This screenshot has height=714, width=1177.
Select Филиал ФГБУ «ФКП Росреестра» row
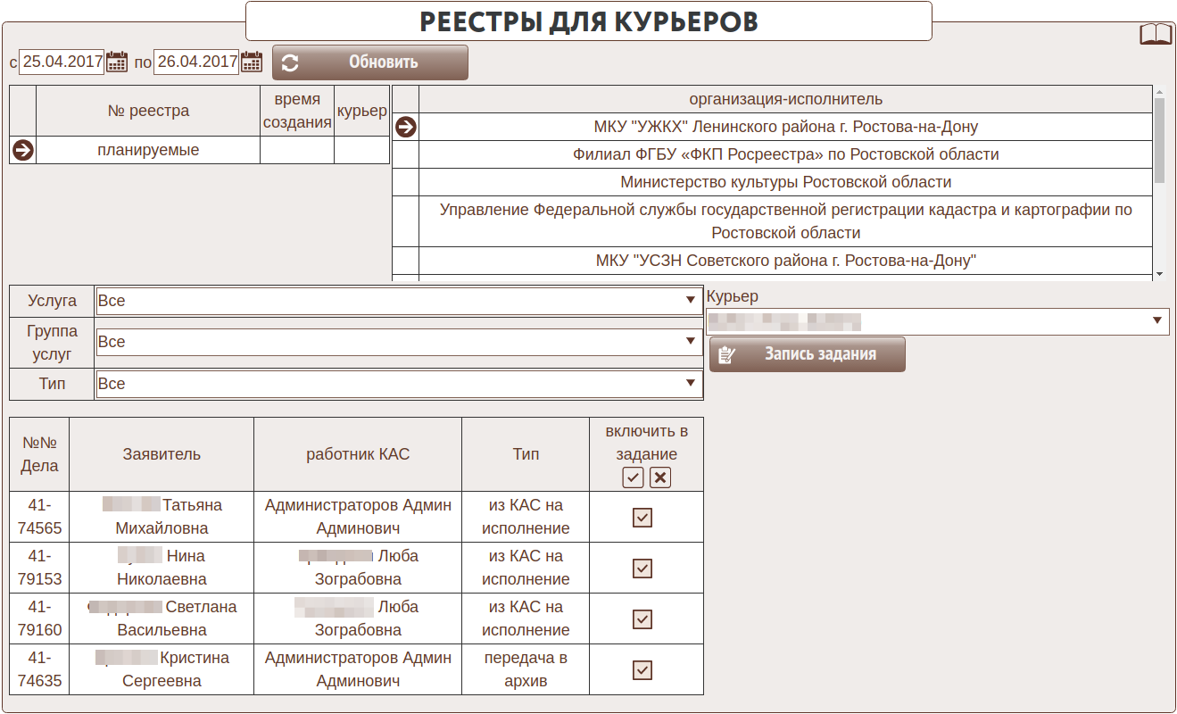785,154
